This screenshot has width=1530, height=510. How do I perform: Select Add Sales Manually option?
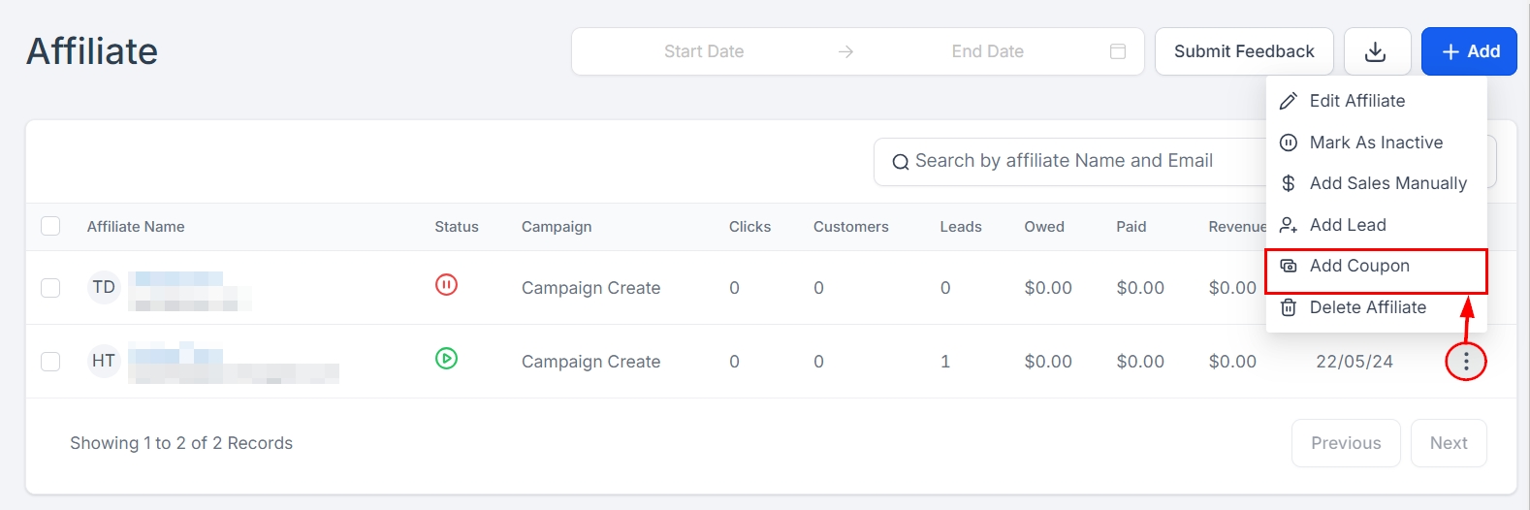point(1387,183)
